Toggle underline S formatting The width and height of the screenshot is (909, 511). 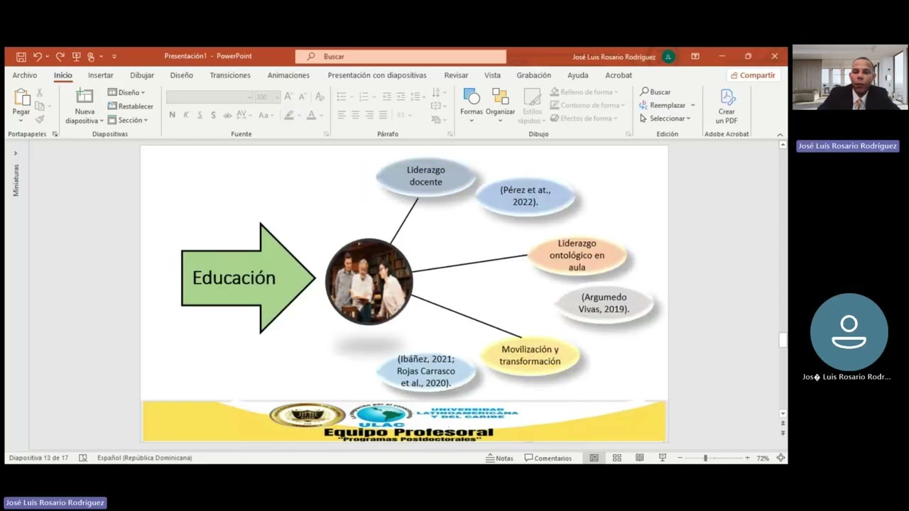point(200,115)
